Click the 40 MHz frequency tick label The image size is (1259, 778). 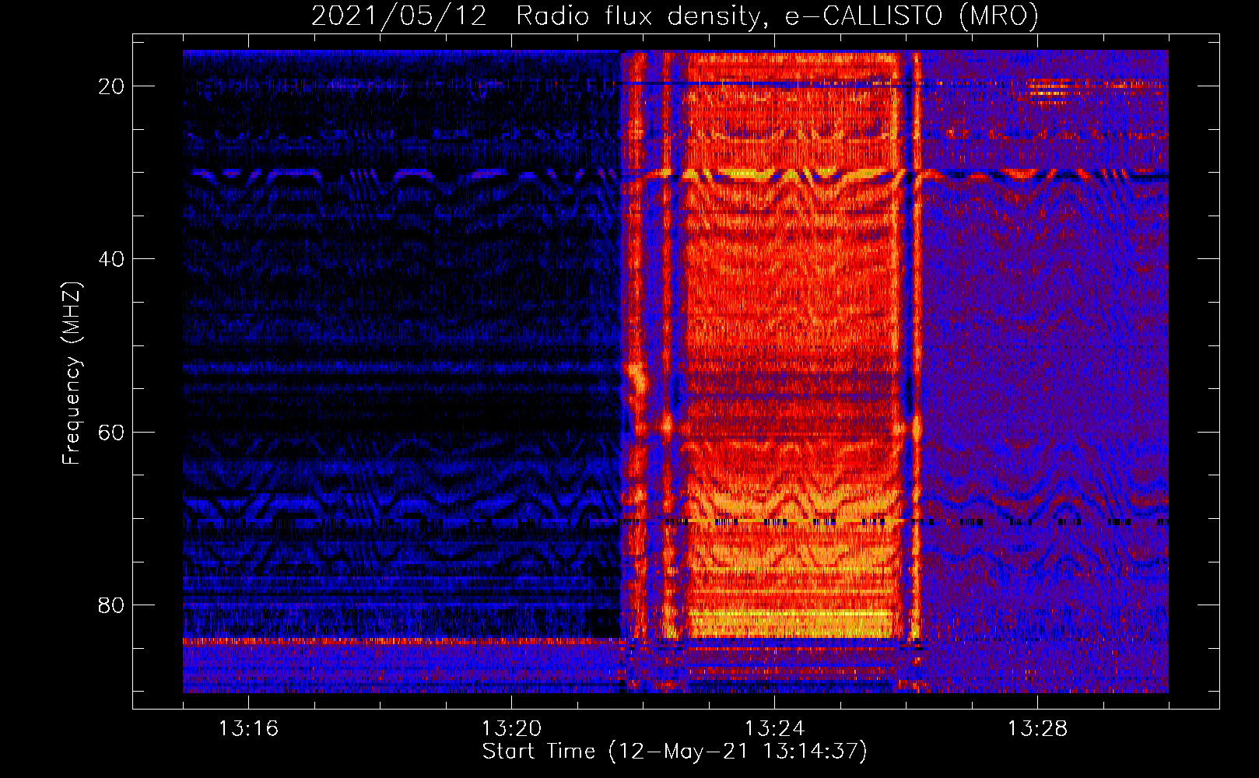point(111,259)
